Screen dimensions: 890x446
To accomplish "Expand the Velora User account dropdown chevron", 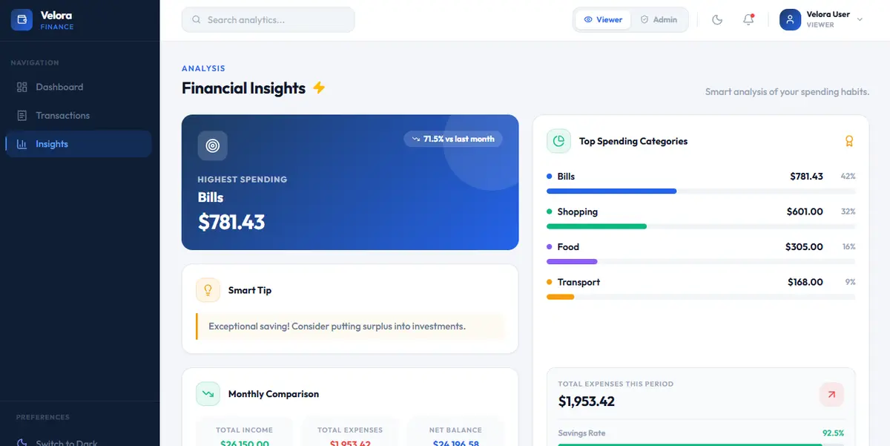I will [x=860, y=20].
